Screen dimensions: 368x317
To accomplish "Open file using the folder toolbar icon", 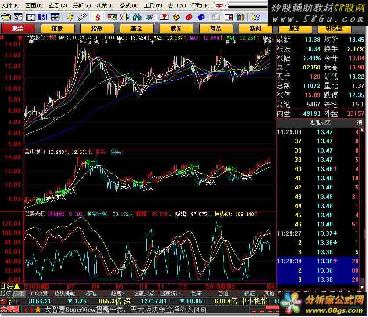I will (6, 17).
